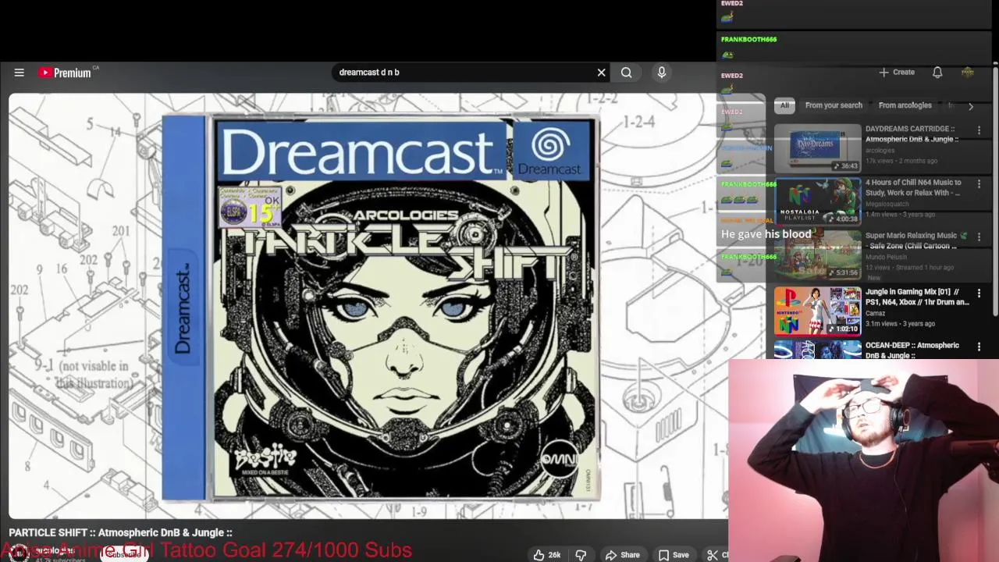Image resolution: width=999 pixels, height=562 pixels.
Task: Click the Subscribe button under the video
Action: 125,555
